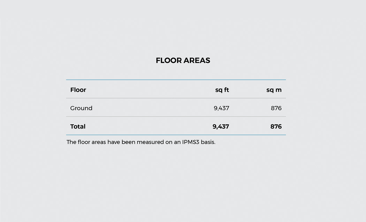The height and width of the screenshot is (222, 366).
Task: Click the Ground sq m value 876
Action: [x=276, y=108]
